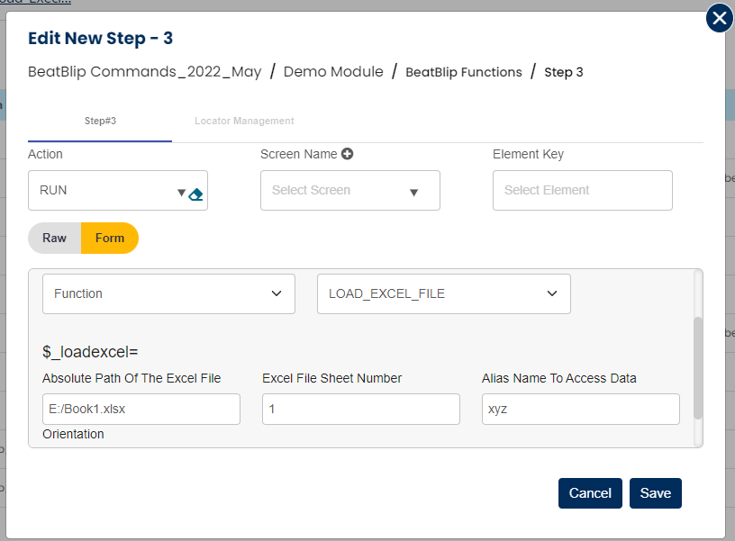Focus the Excel File Sheet Number field

coord(360,409)
